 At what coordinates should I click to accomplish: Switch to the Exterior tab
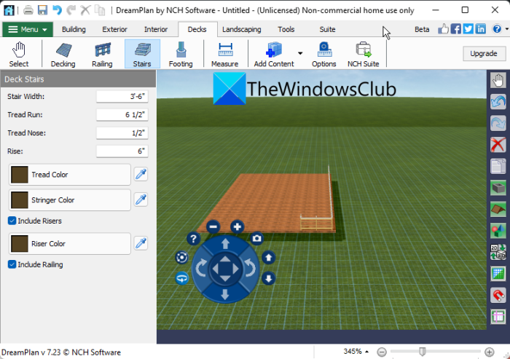click(x=114, y=29)
